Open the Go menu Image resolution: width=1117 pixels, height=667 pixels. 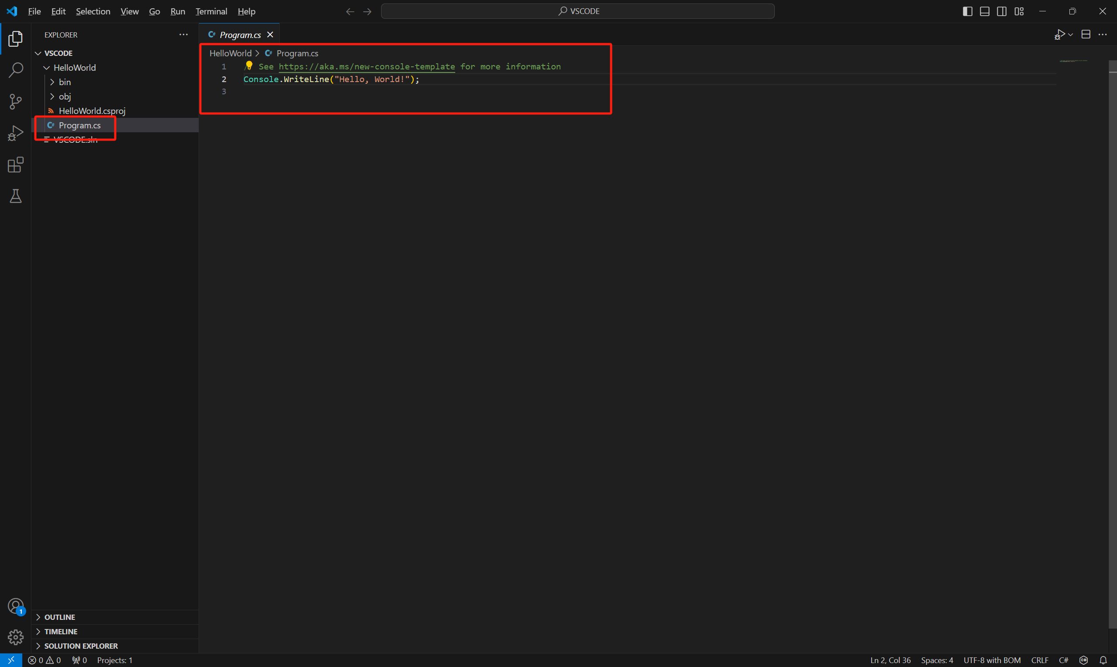(x=155, y=11)
